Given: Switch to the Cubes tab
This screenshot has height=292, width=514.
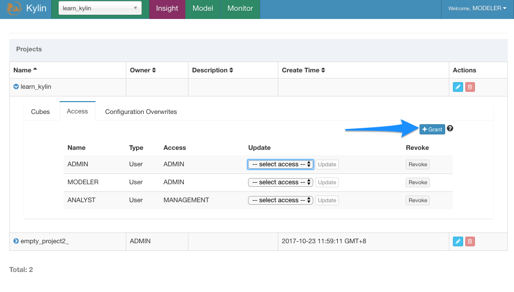Looking at the screenshot, I should 41,111.
